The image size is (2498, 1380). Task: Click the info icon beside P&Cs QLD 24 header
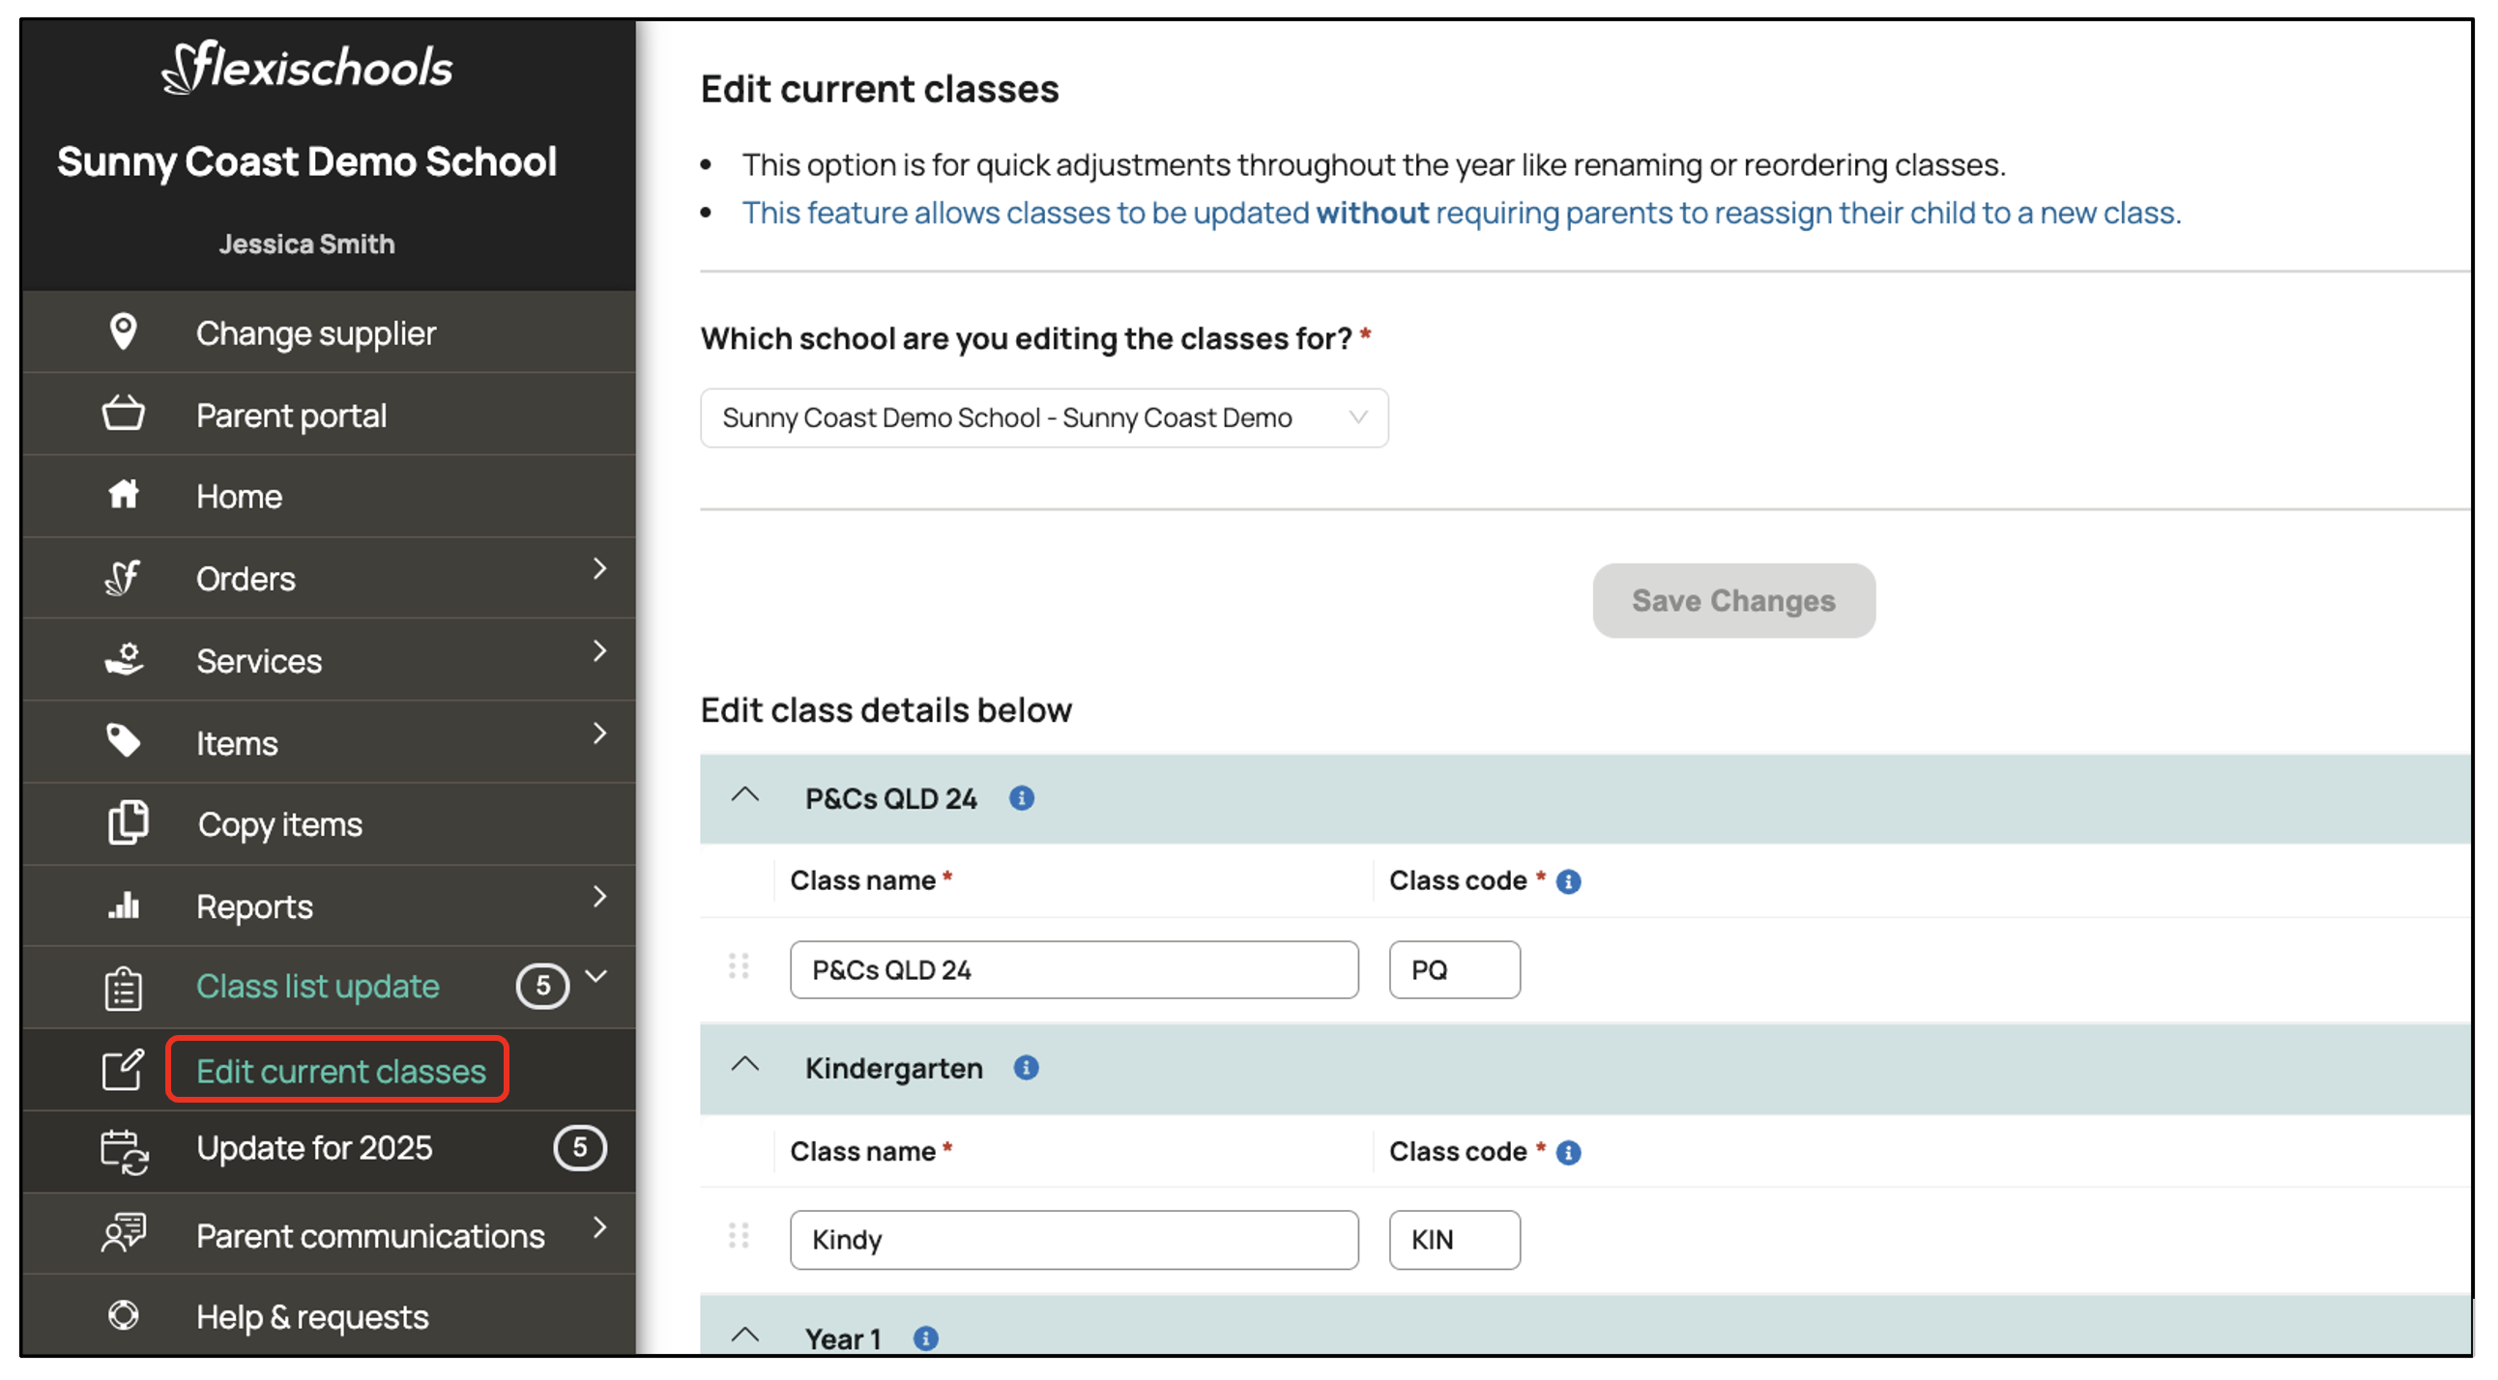[1021, 797]
